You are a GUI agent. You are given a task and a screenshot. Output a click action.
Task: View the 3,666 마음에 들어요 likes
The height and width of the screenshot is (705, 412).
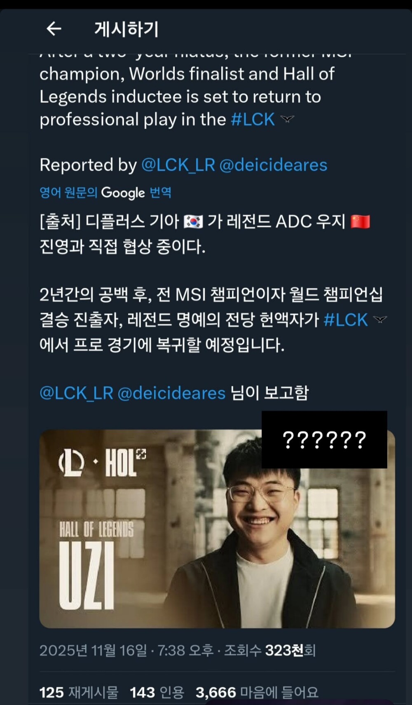tap(257, 692)
